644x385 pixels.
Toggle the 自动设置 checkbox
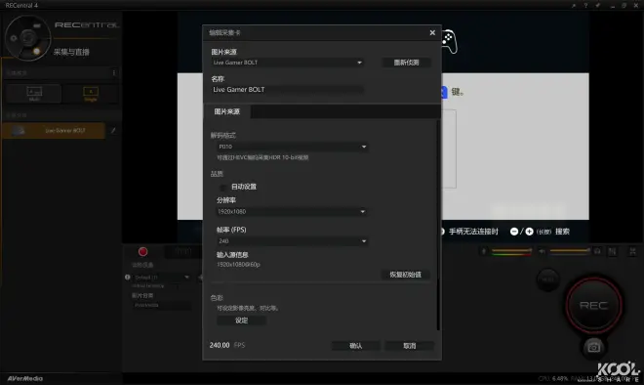click(223, 188)
